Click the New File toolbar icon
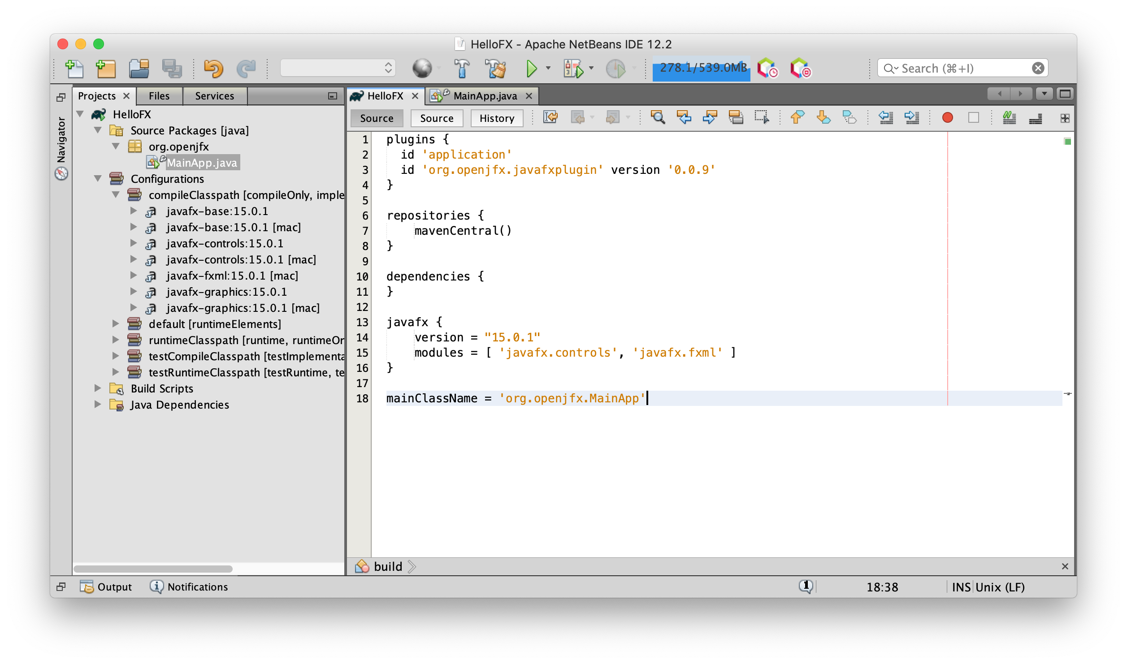1127x664 pixels. click(x=74, y=69)
